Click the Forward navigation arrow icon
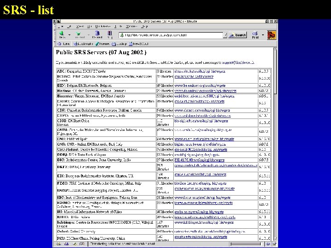The width and height of the screenshot is (331, 248). tap(78, 34)
